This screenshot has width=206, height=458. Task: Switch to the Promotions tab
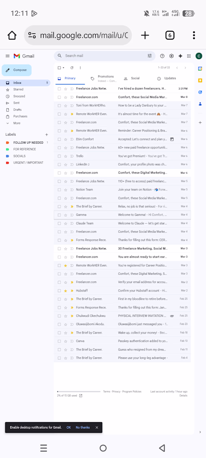point(103,78)
